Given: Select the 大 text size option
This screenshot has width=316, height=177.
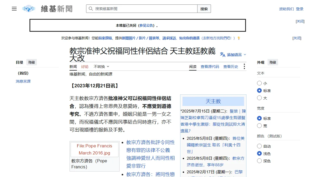Looking at the screenshot, I should coord(259,98).
